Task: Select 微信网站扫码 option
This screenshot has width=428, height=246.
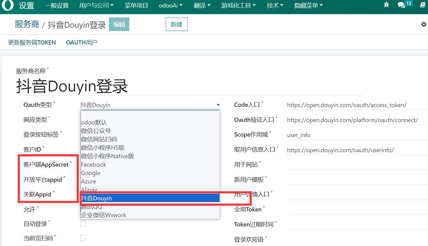Action: pos(150,139)
